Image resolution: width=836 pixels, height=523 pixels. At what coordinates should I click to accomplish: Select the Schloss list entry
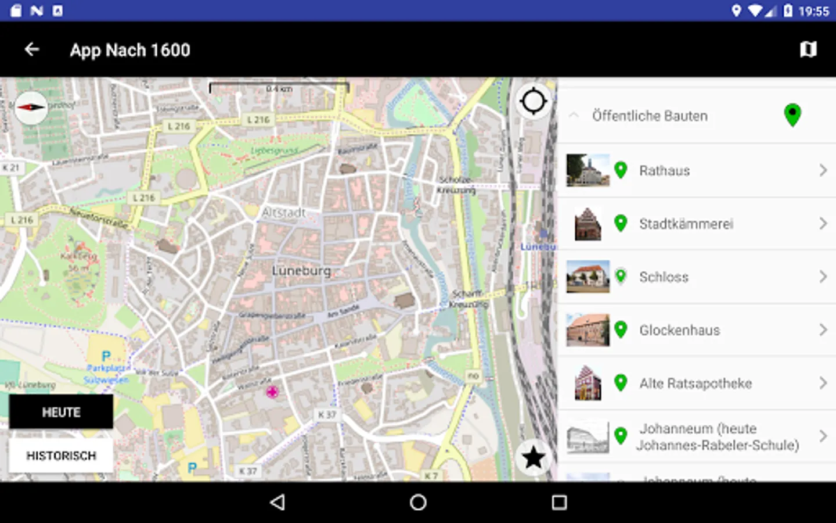[697, 277]
